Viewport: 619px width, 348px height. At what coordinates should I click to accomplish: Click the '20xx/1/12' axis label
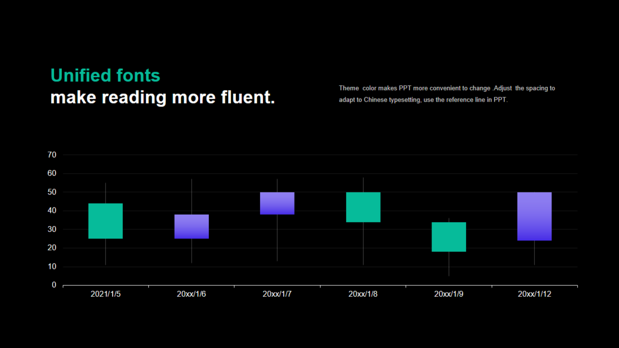tap(534, 294)
